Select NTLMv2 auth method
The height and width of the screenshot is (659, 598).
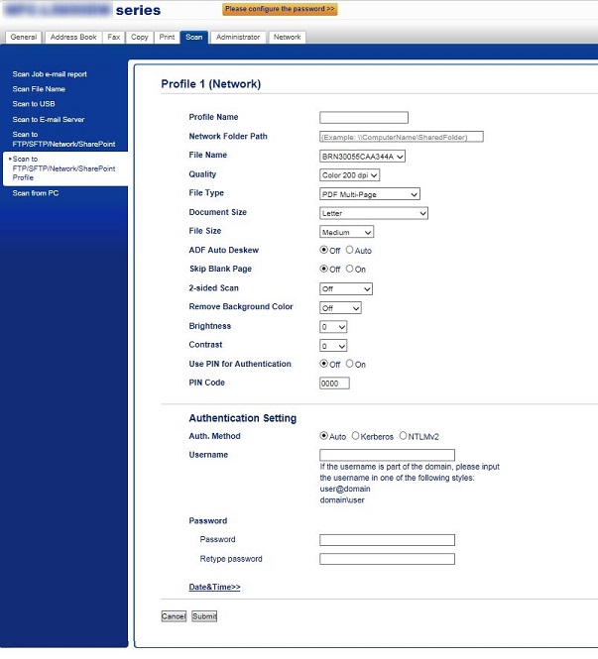(403, 436)
